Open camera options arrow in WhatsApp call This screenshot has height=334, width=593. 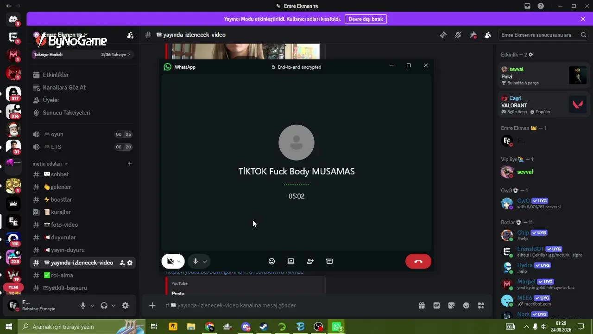coord(179,262)
